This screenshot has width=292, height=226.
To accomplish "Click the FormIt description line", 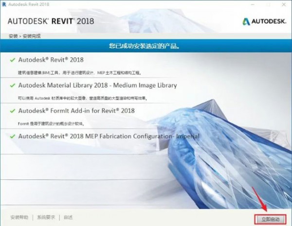I will (51, 124).
